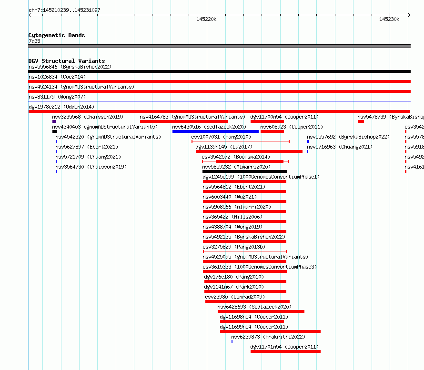Open nsv4340403 gnomADStructuralVariants entry

pos(105,127)
